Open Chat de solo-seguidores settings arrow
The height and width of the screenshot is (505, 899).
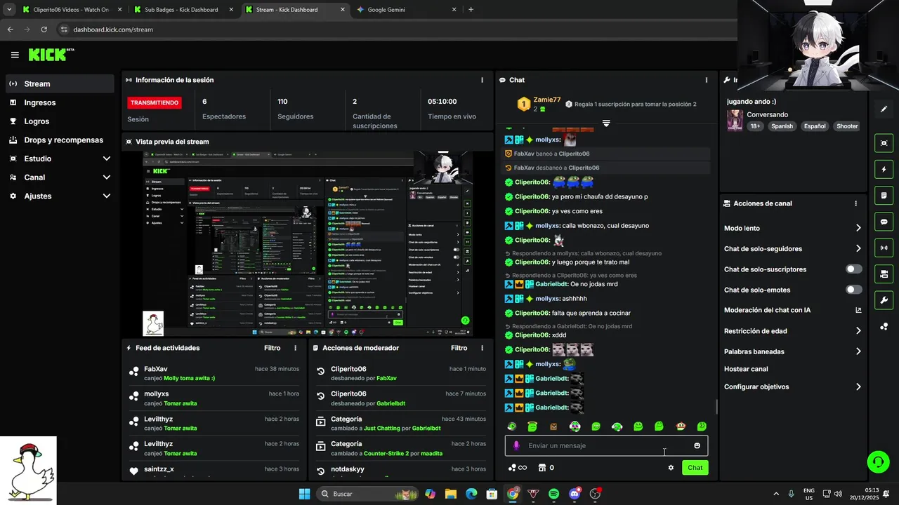pyautogui.click(x=858, y=248)
